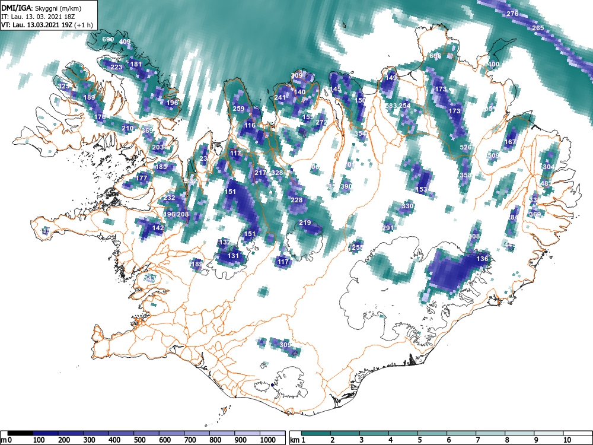
Task: Click visibility value 304 on the map
Action: pos(549,167)
